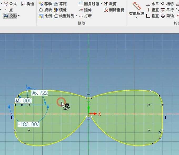Open the 智能标注 dropdown arrow

click(137, 17)
